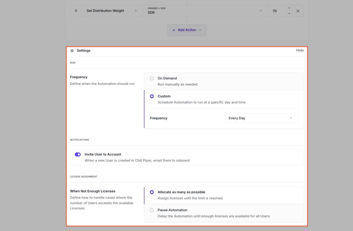Click the step number 6 cell
353x231 pixels.
click(76, 11)
